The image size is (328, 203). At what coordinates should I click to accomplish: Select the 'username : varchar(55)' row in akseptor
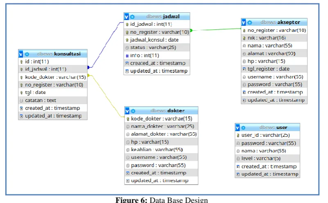click(274, 77)
